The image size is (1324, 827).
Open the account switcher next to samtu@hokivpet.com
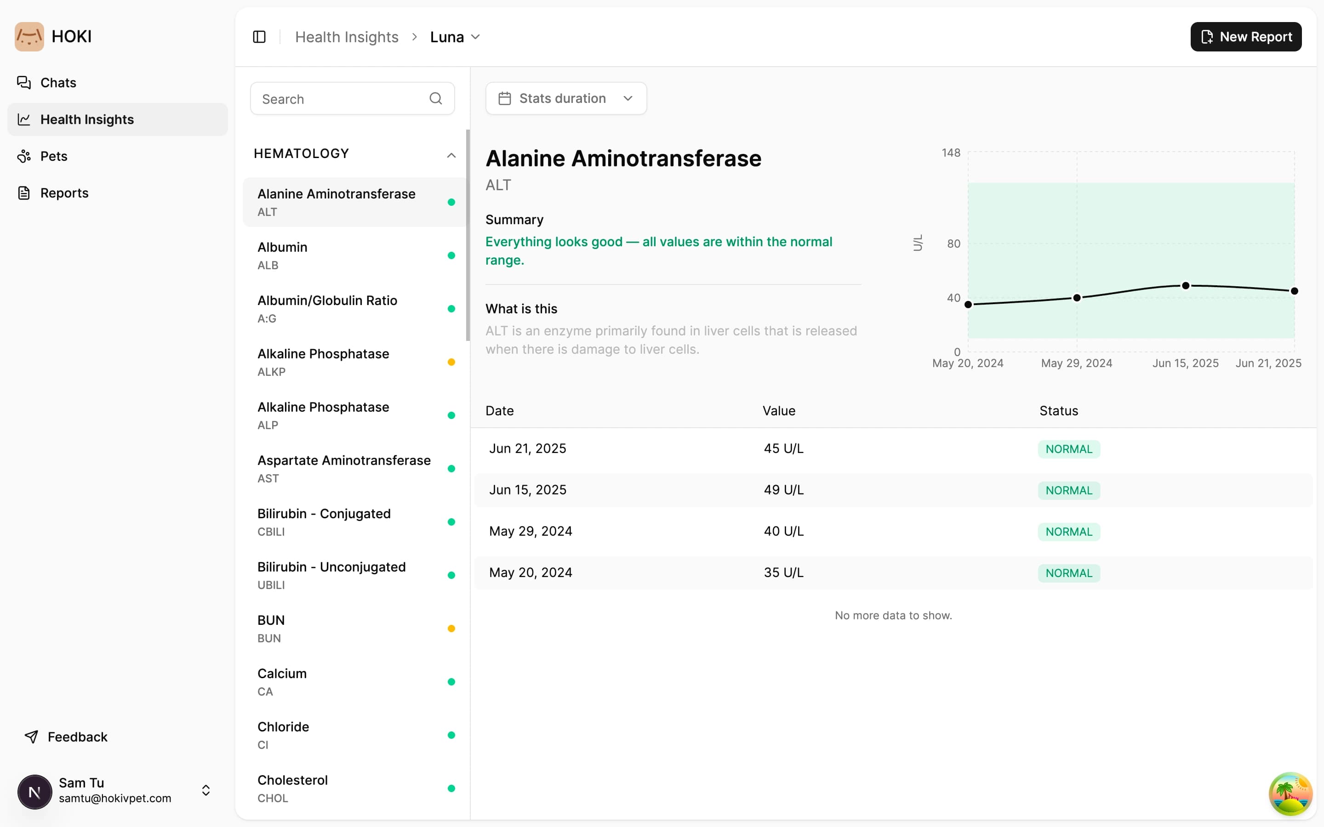click(205, 790)
